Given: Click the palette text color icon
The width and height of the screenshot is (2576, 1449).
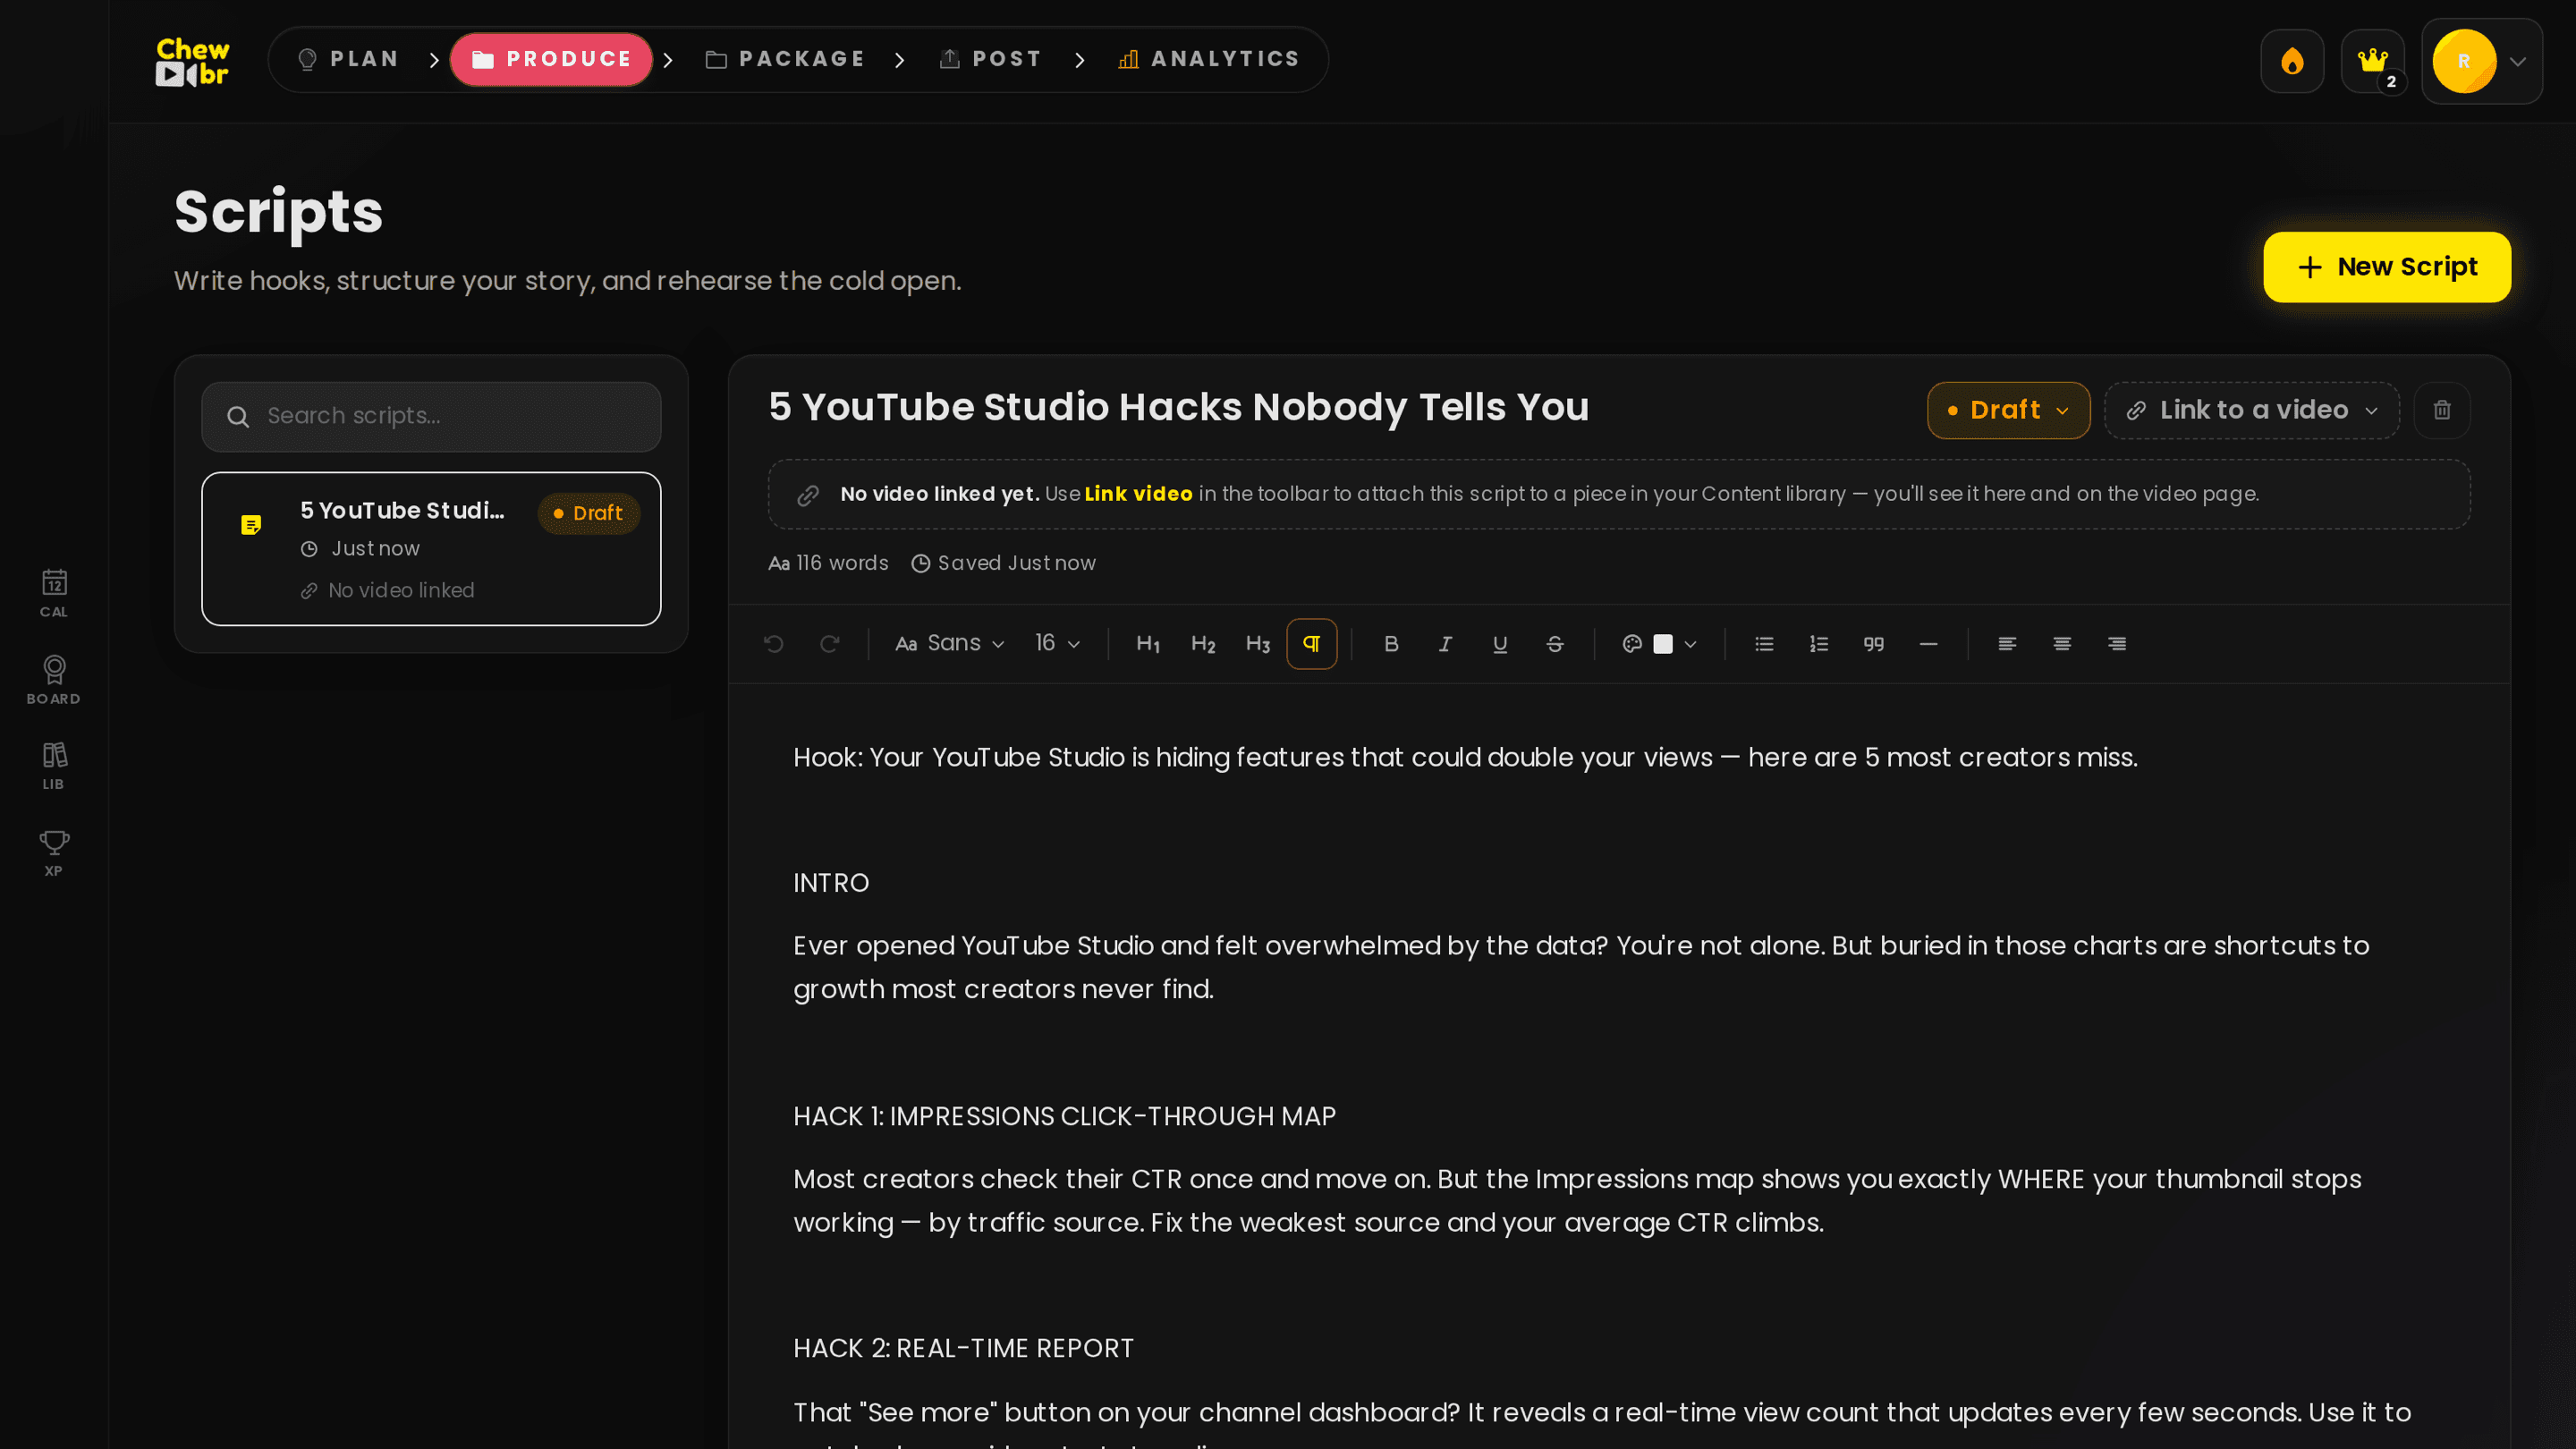Looking at the screenshot, I should pyautogui.click(x=1632, y=644).
